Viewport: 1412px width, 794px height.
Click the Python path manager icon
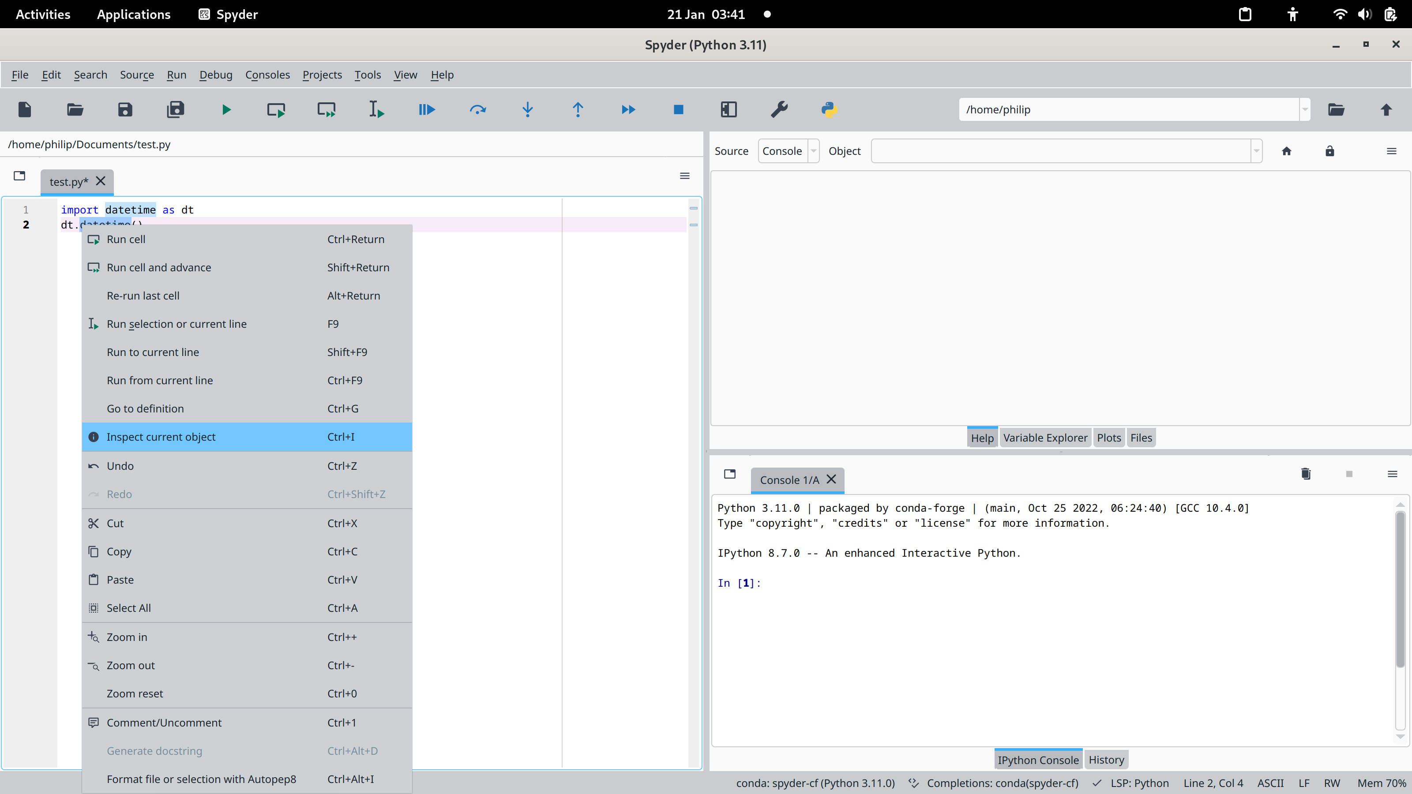829,109
